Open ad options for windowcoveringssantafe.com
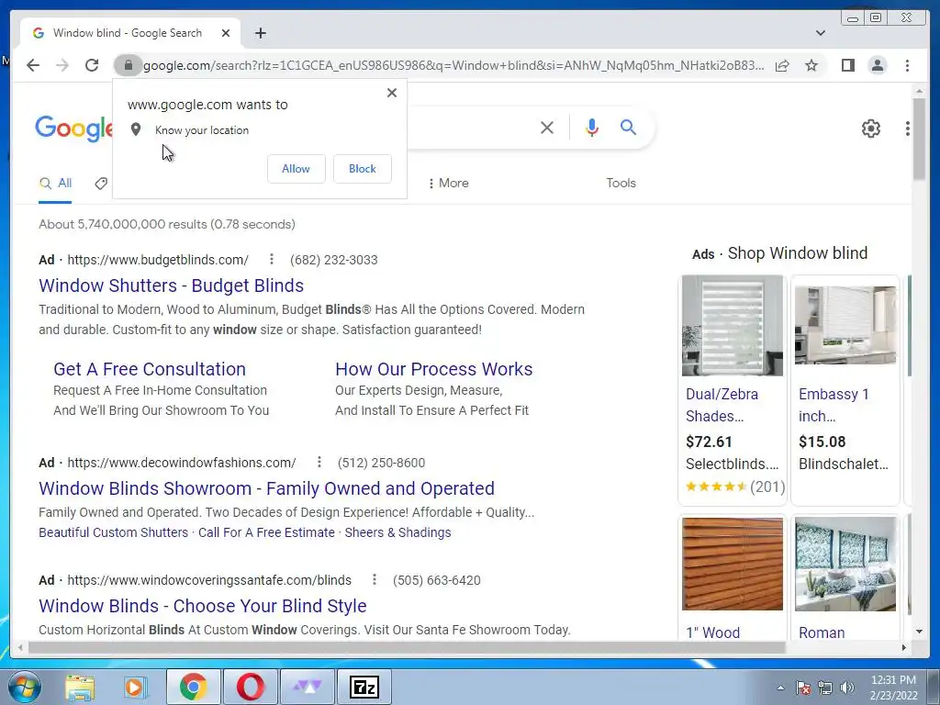 pos(375,580)
